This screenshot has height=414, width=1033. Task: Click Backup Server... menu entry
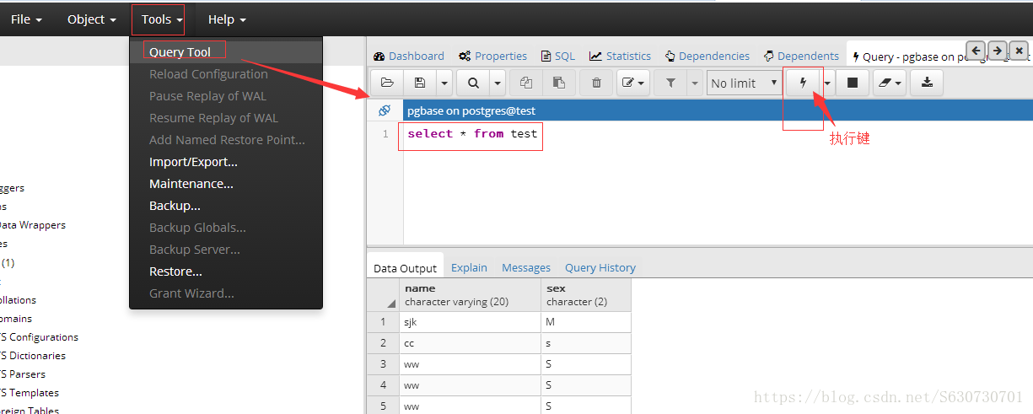pos(226,250)
